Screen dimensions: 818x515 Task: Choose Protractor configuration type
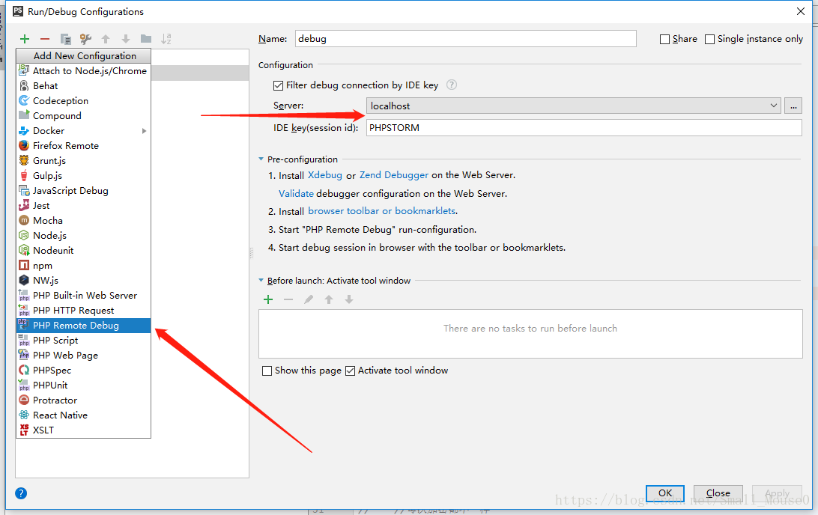pyautogui.click(x=83, y=400)
